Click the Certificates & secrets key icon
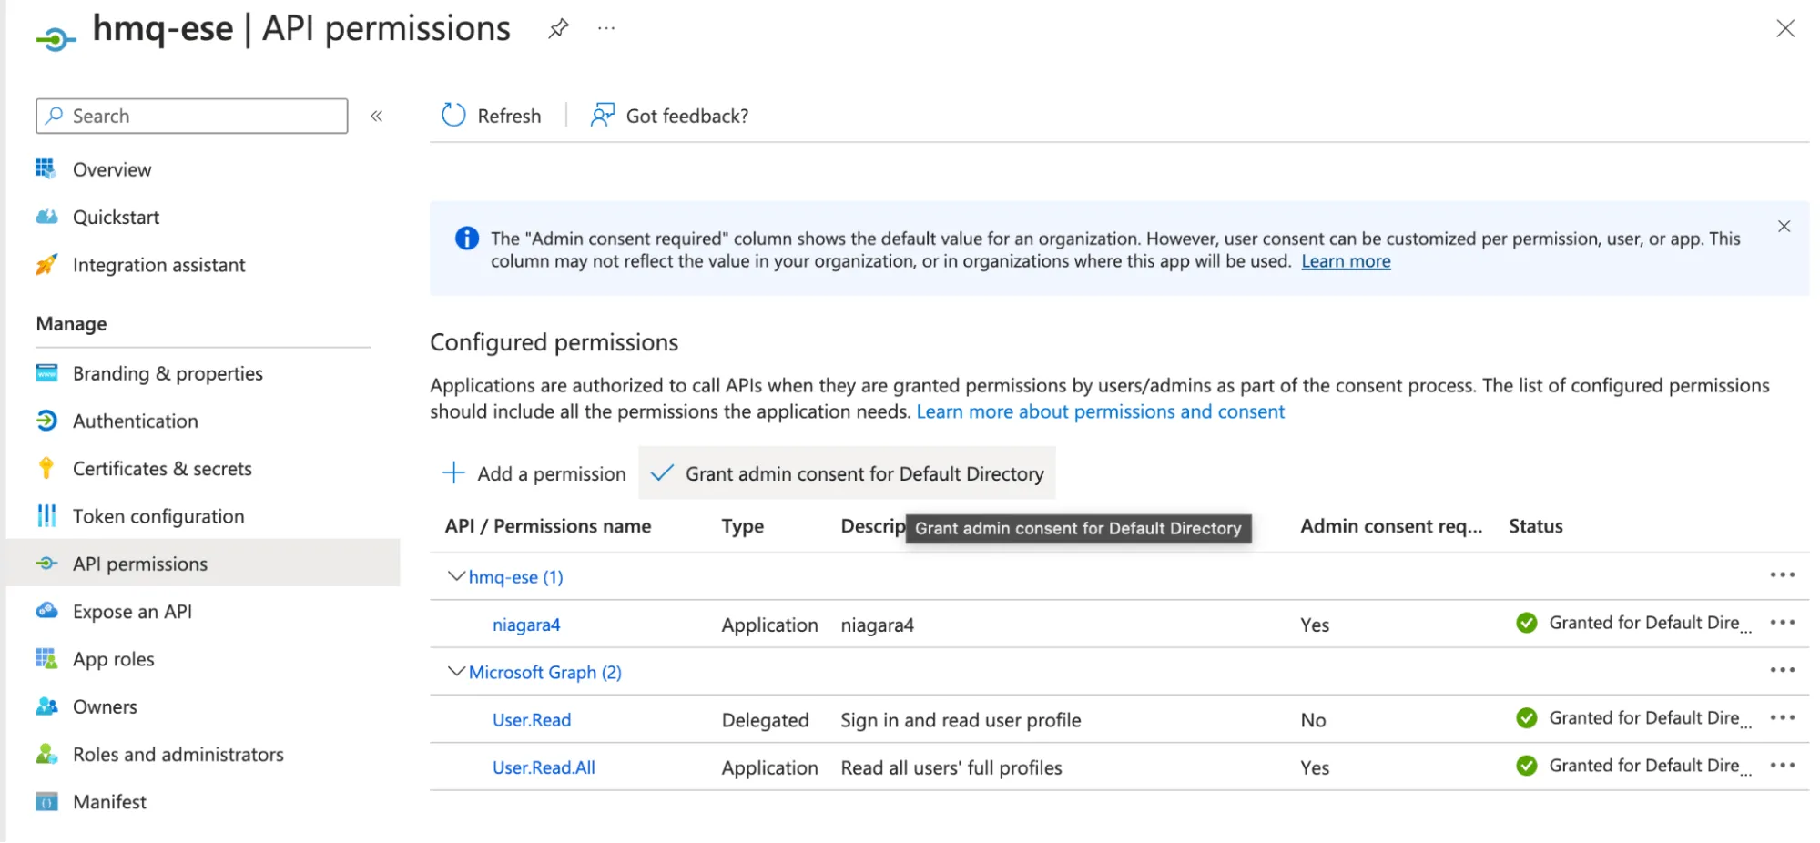Screen dimensions: 1820x843 pyautogui.click(x=46, y=468)
